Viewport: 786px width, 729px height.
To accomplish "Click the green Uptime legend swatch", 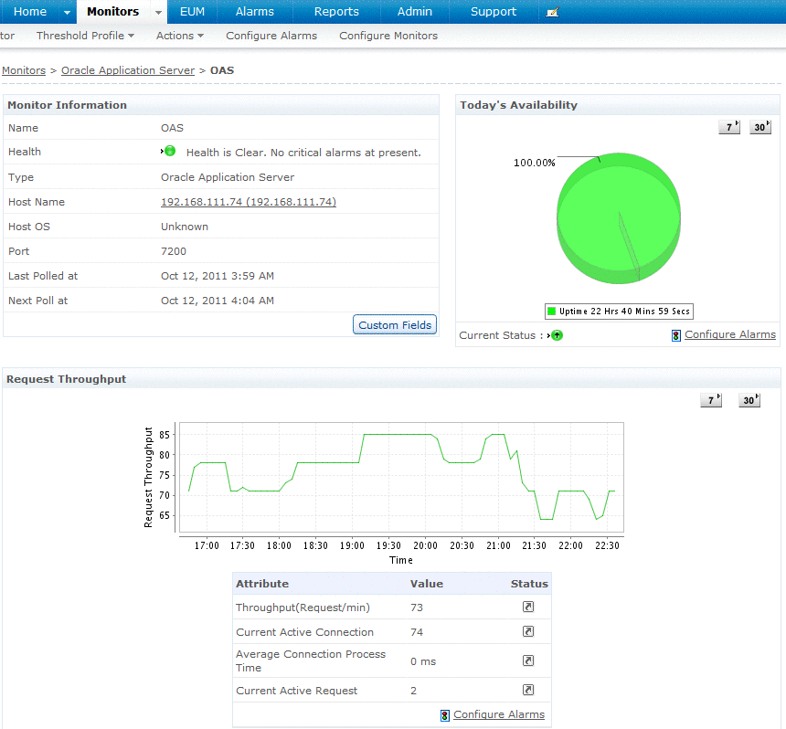I will (552, 312).
